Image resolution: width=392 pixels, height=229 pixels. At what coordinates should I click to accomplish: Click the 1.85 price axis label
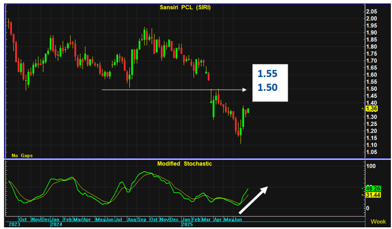pyautogui.click(x=372, y=40)
